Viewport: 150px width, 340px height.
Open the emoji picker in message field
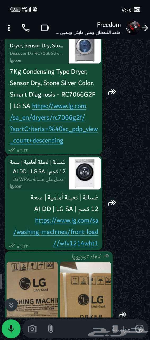click(x=139, y=329)
